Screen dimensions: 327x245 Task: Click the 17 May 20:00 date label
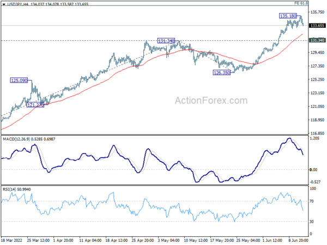(222, 240)
